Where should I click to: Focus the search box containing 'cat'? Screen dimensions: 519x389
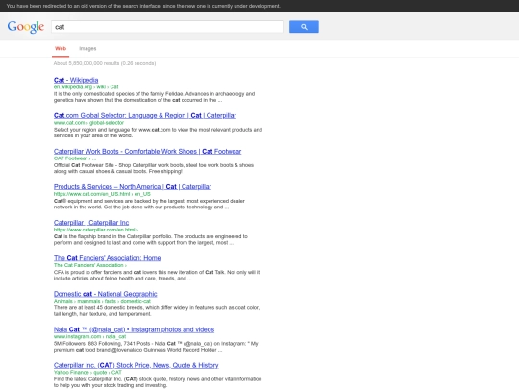[167, 27]
